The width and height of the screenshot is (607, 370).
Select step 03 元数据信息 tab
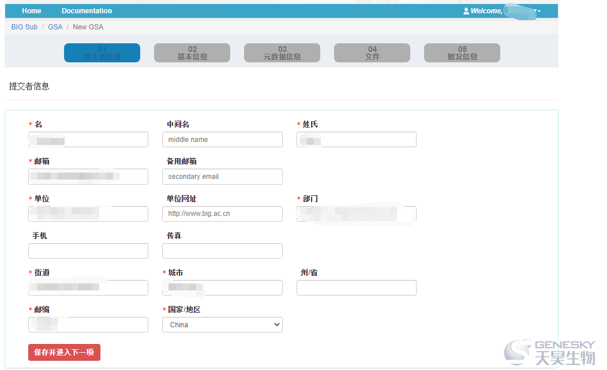point(282,53)
